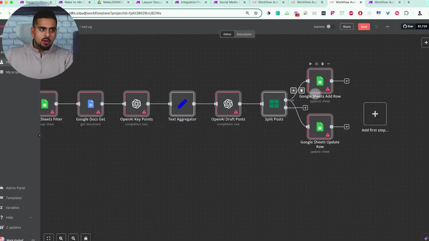Select the OpenAI Key Points node
This screenshot has height=241, width=429.
coord(136,104)
